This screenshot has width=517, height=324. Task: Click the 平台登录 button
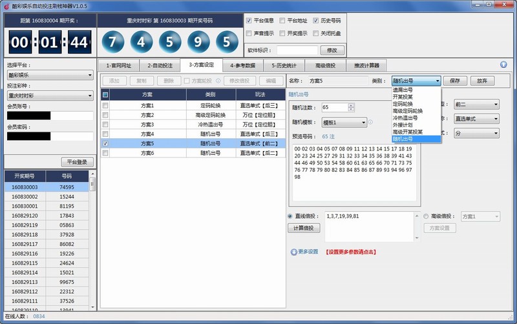(x=78, y=162)
